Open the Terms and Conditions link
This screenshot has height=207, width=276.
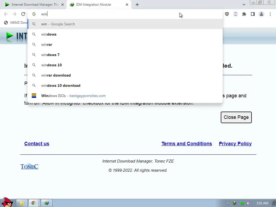pyautogui.click(x=187, y=144)
